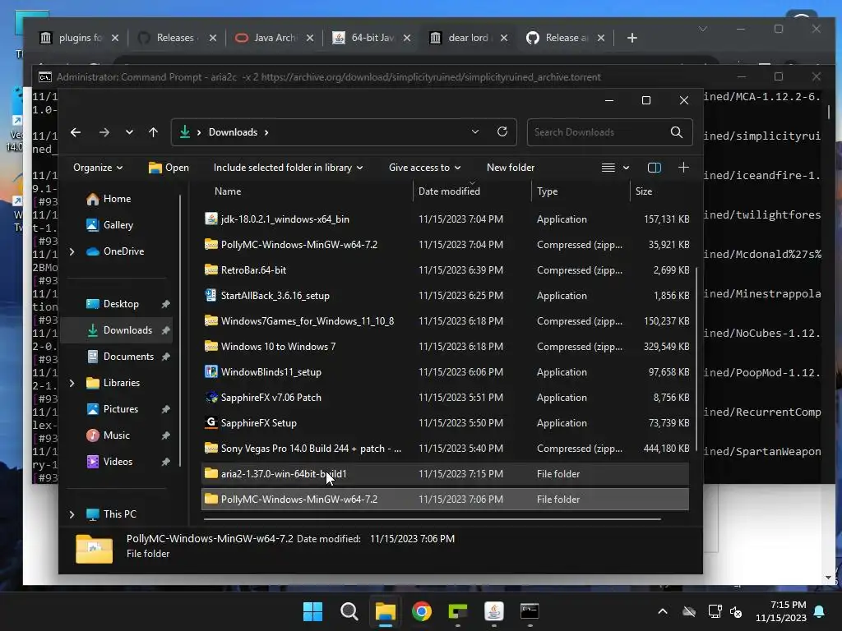Select SapphireFX Setup icon

(x=211, y=423)
